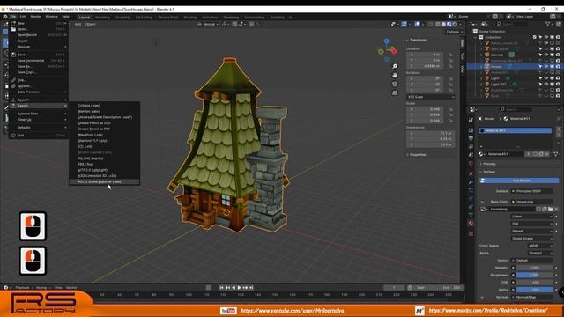Open the Single Image source dropdown
Viewport: 564px width, 317px height.
531,239
